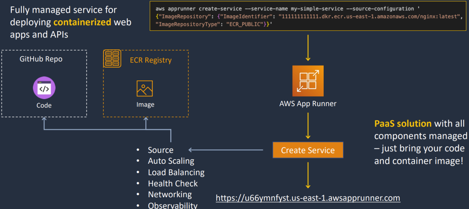The image size is (469, 209).
Task: Click the GitHub Repo box title
Action: 41,59
